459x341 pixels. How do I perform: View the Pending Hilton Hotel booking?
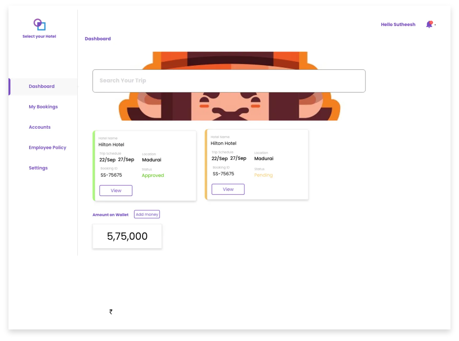(x=228, y=189)
